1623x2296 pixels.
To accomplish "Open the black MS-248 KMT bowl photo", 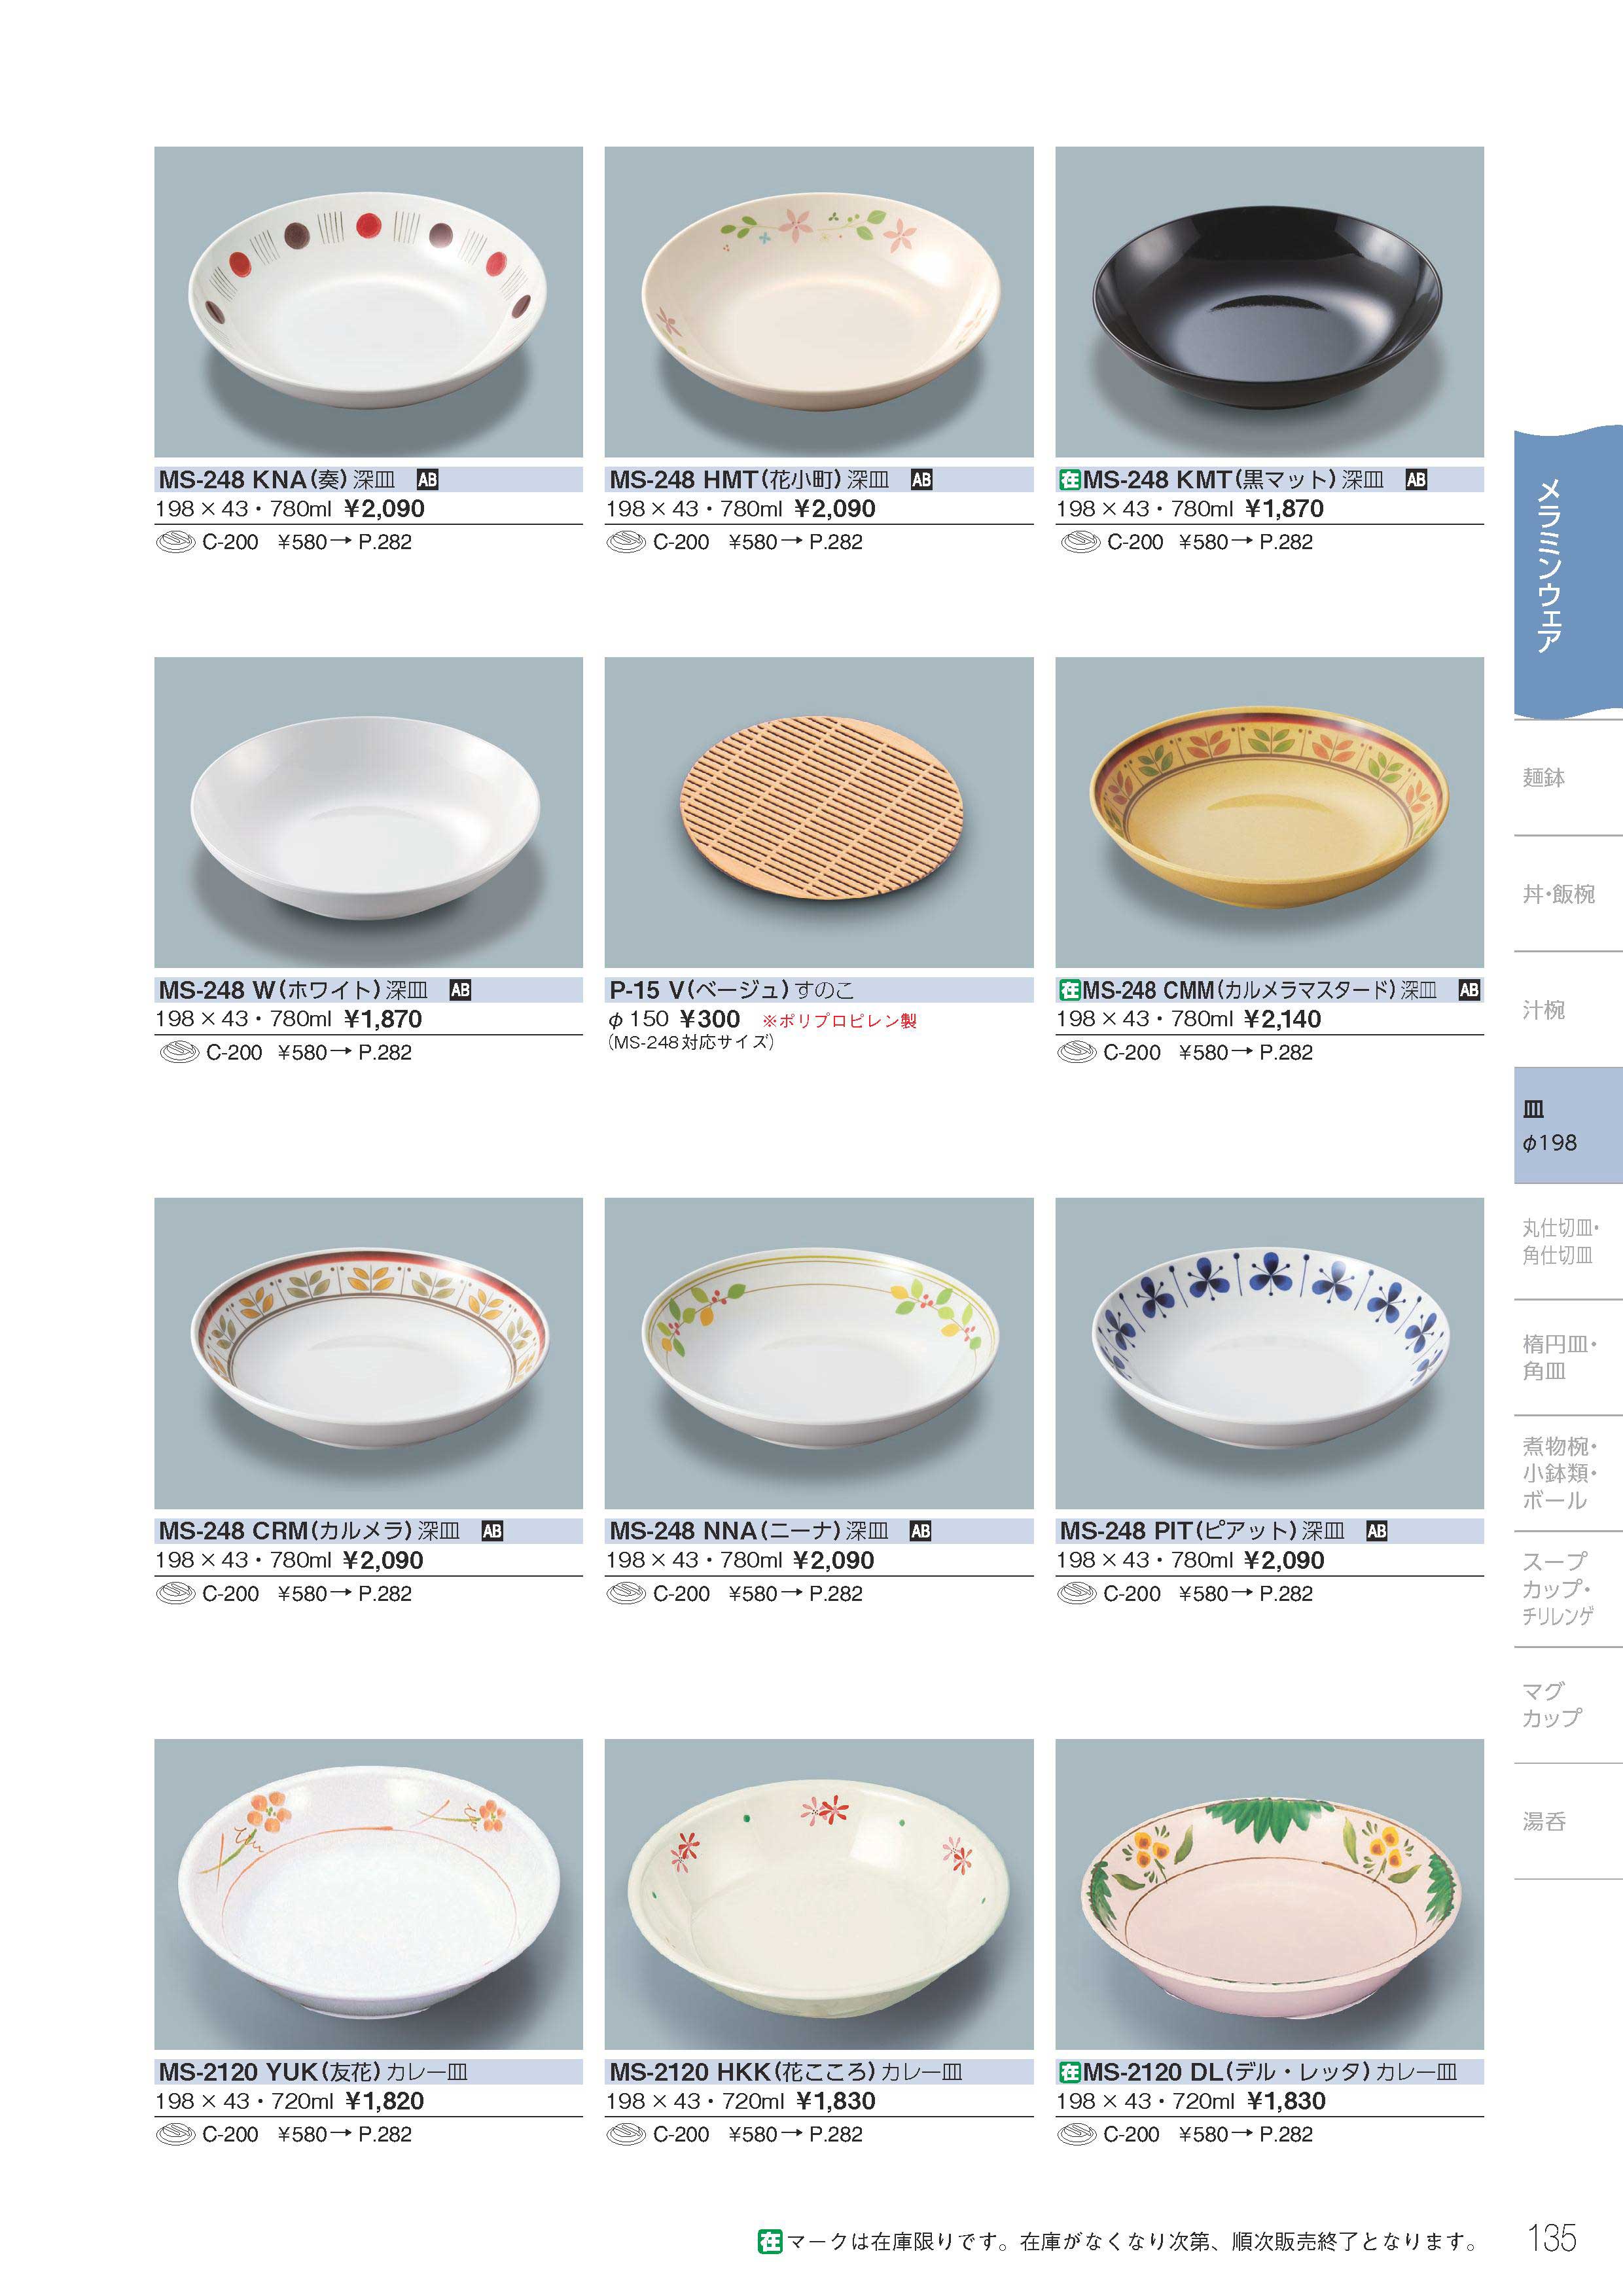I will (x=1269, y=302).
